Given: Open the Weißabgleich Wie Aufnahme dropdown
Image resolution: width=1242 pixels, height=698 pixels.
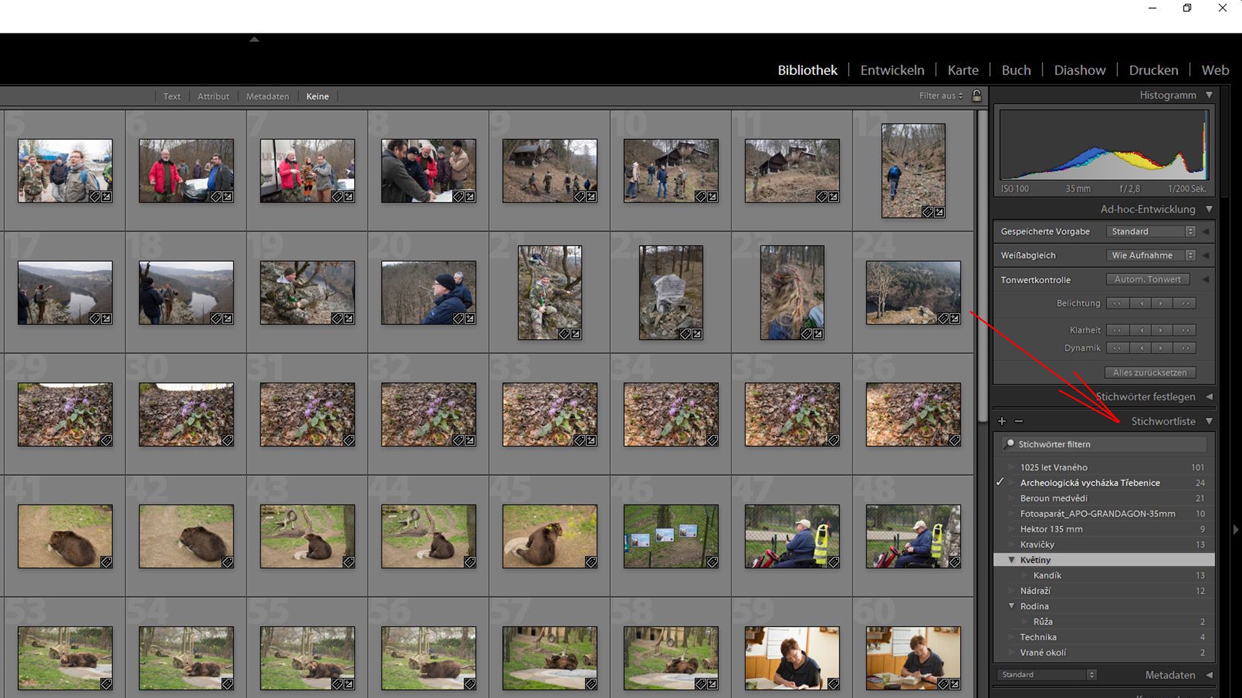Looking at the screenshot, I should 1151,255.
